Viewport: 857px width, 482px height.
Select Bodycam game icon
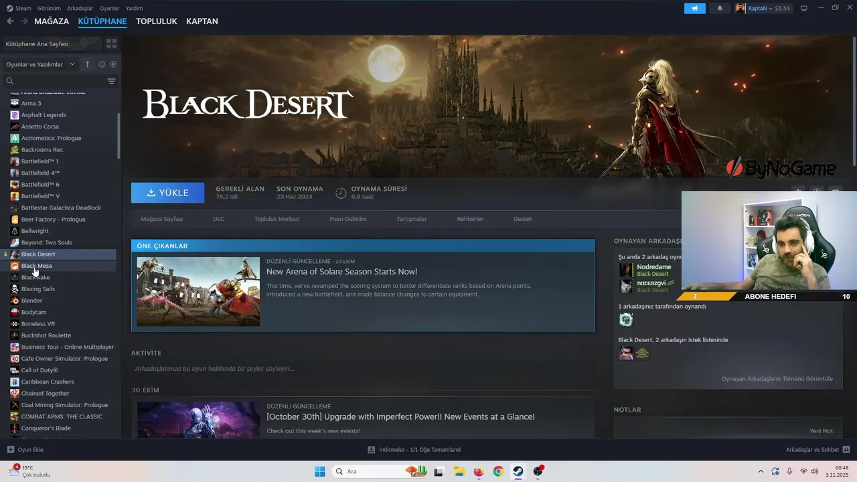click(x=15, y=312)
